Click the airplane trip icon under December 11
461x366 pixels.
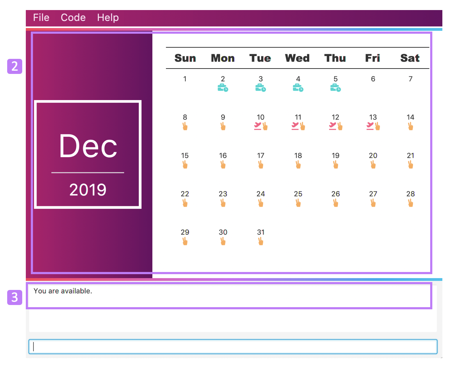coord(295,126)
